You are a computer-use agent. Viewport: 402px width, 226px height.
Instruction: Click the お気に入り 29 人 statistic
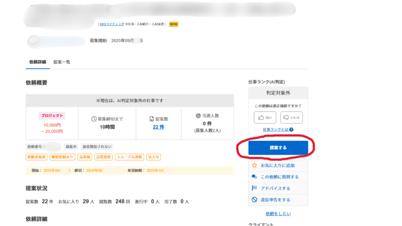pyautogui.click(x=76, y=202)
